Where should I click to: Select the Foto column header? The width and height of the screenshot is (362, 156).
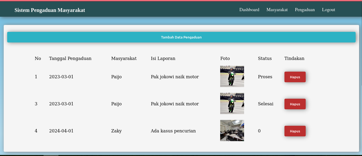225,58
